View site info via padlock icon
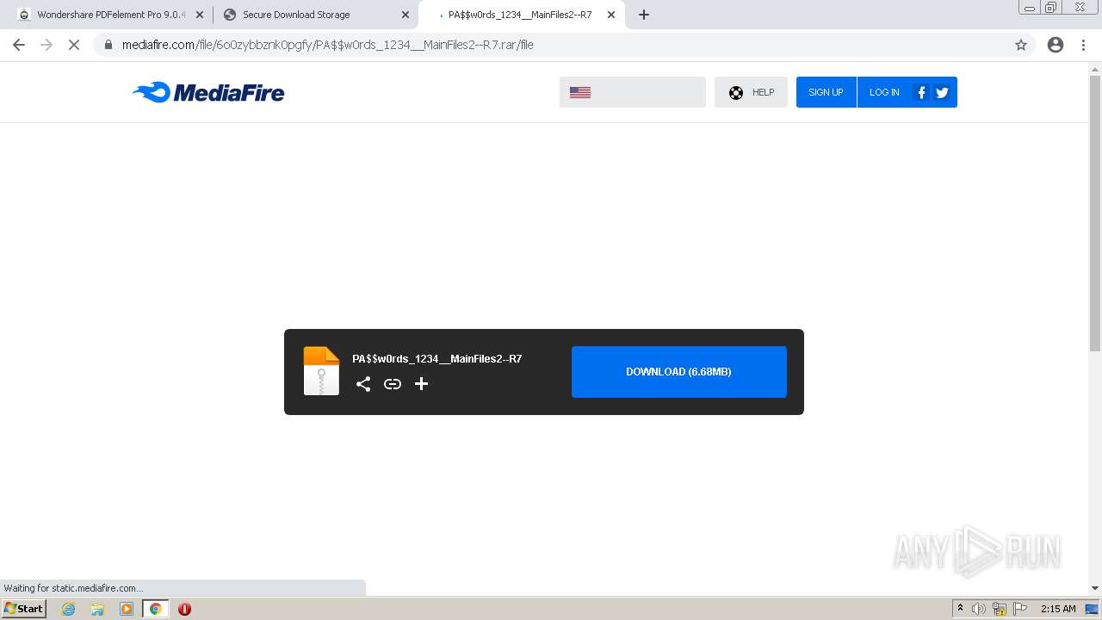This screenshot has width=1102, height=620. 108,45
